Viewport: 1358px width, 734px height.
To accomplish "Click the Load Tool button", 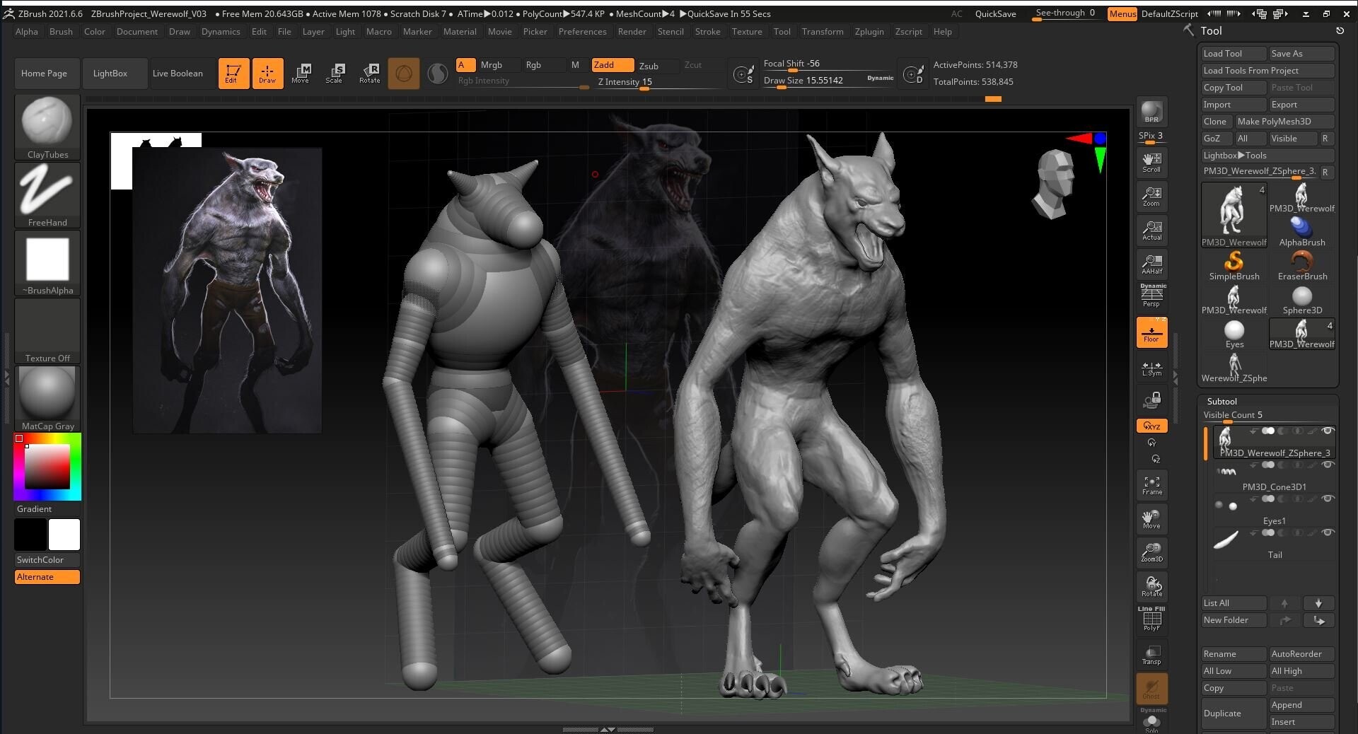I will coord(1234,54).
